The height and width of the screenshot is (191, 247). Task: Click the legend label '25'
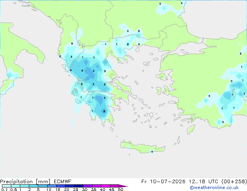tap(76, 189)
